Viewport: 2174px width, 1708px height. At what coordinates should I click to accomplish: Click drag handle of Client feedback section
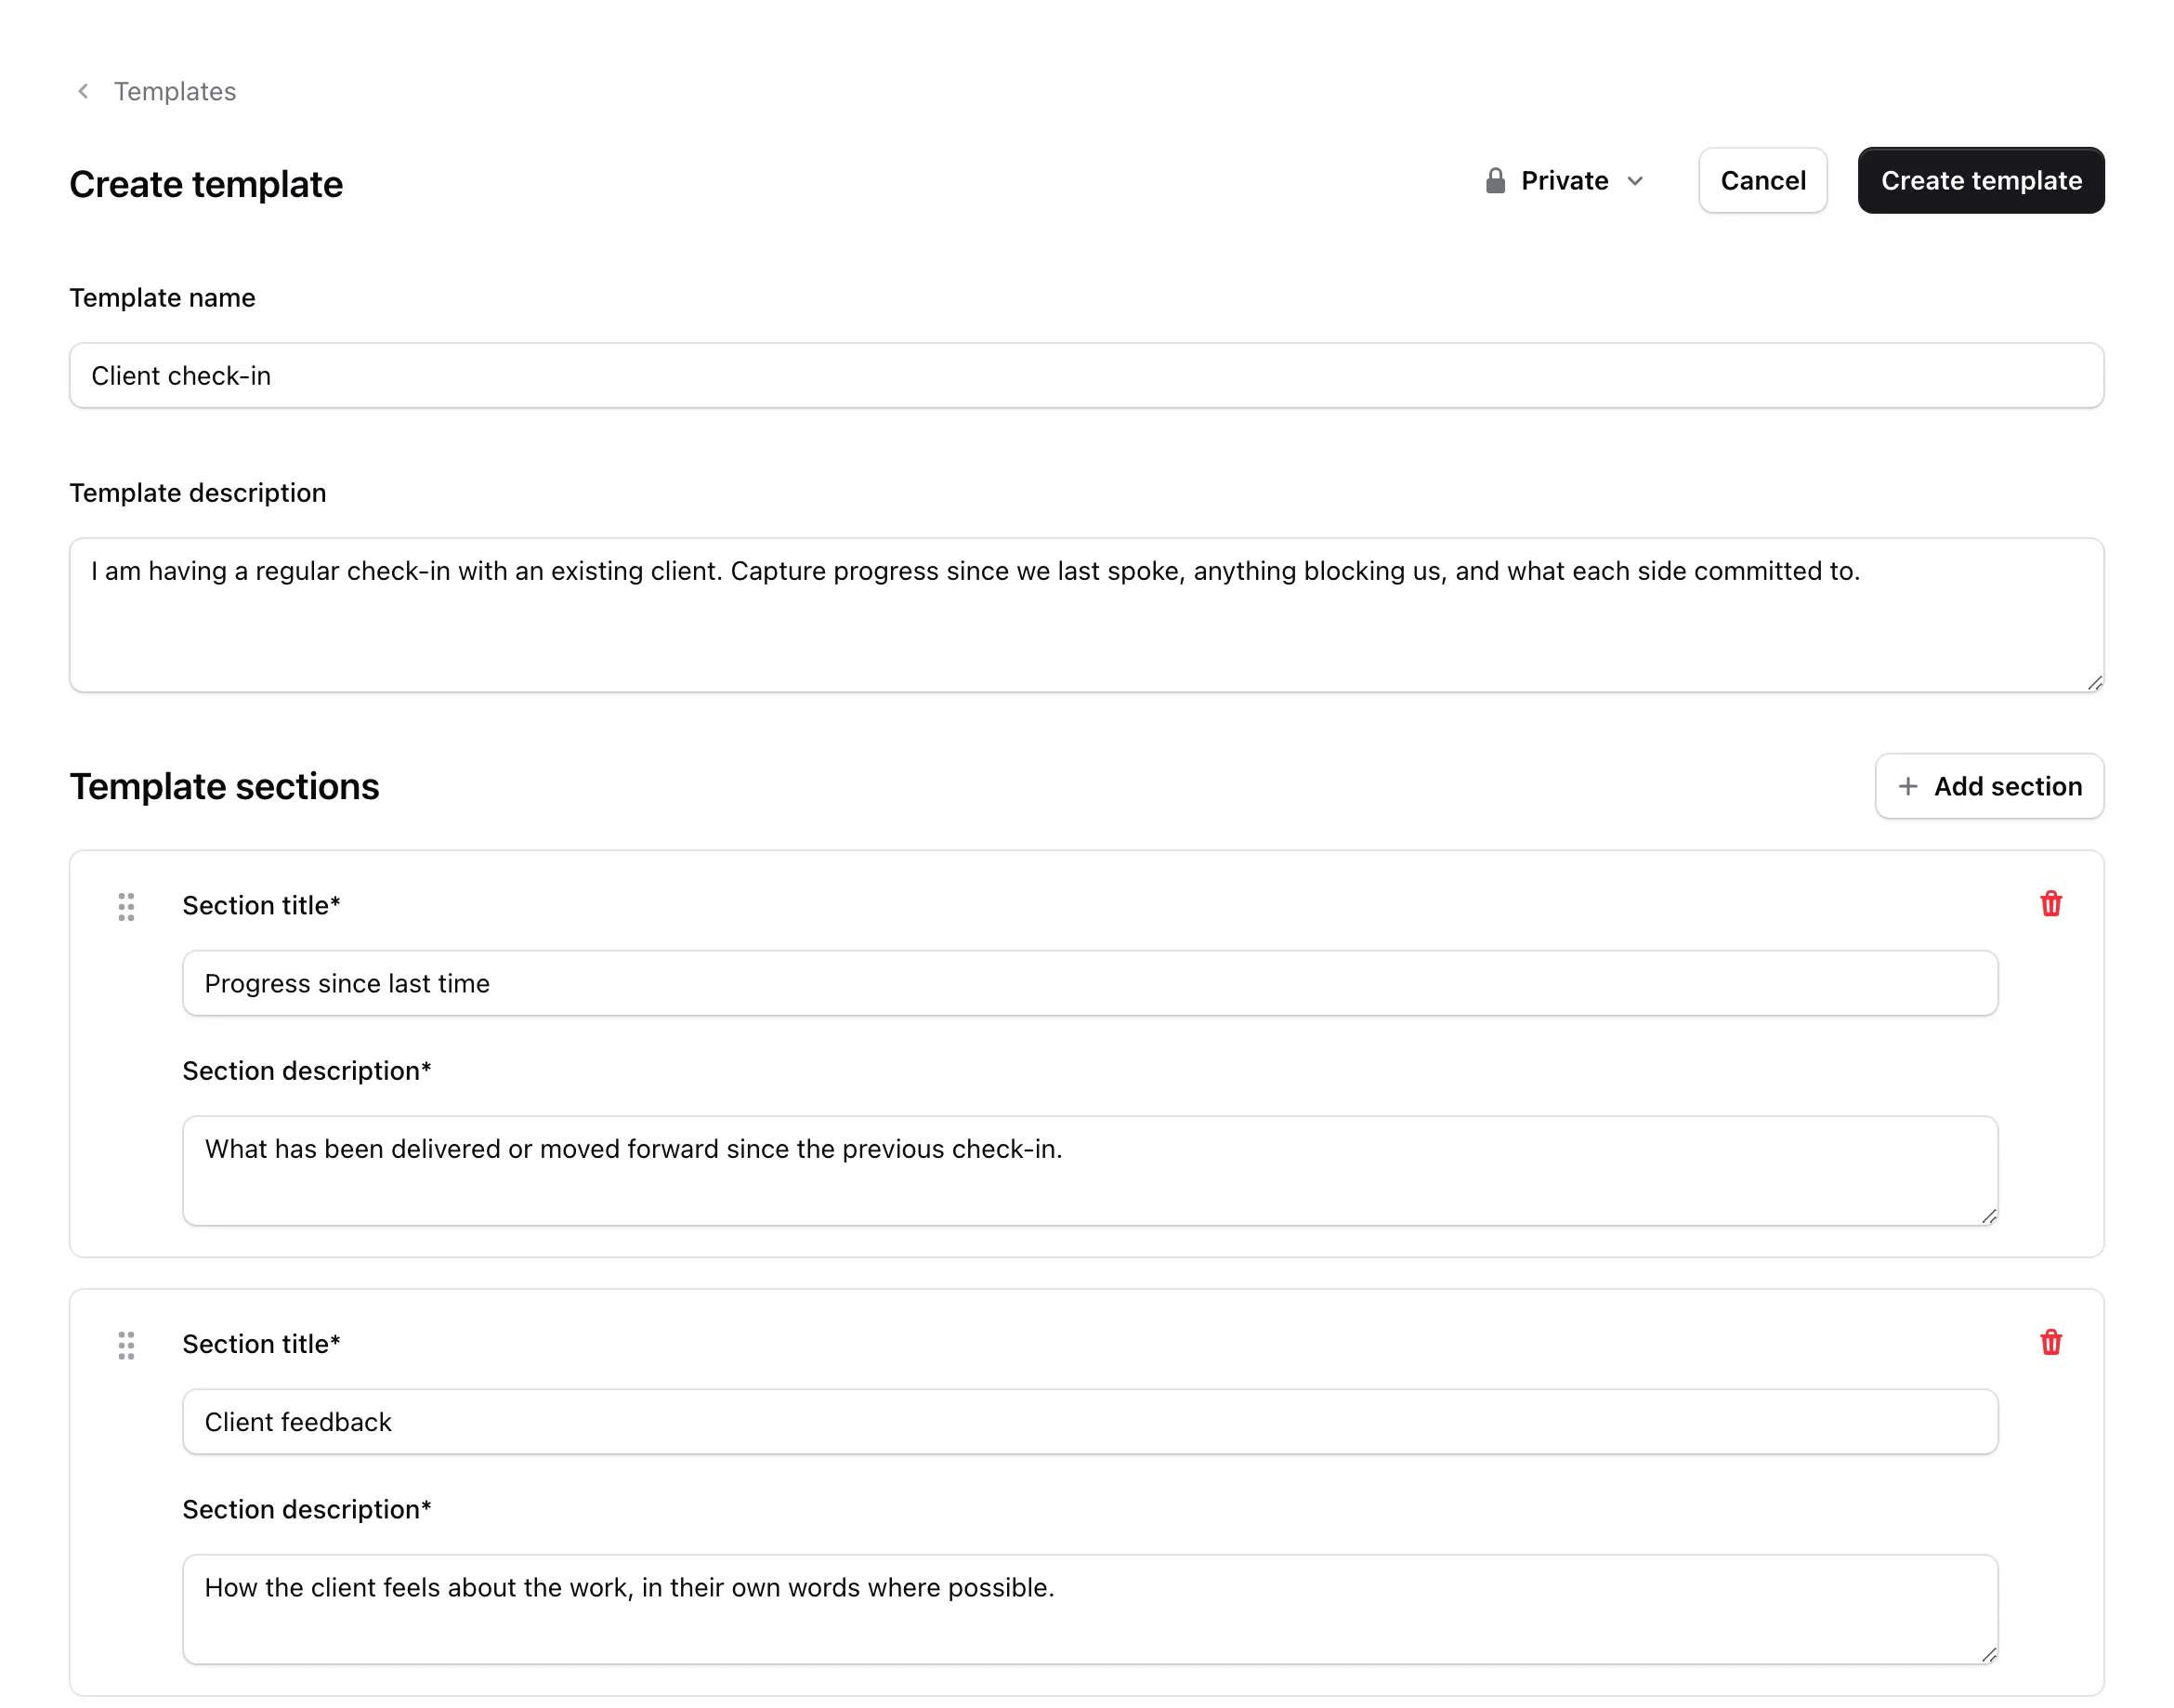126,1346
